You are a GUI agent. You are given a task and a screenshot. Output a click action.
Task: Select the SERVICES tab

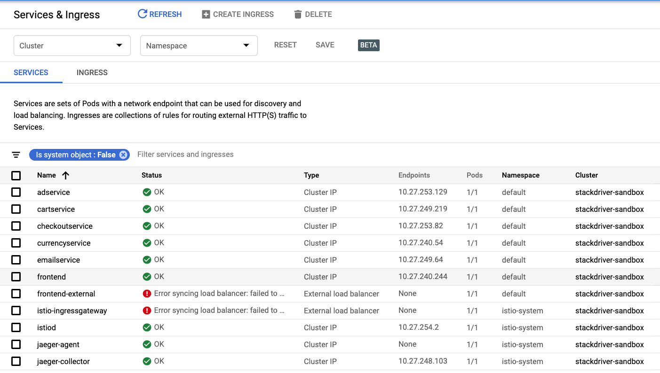point(31,72)
